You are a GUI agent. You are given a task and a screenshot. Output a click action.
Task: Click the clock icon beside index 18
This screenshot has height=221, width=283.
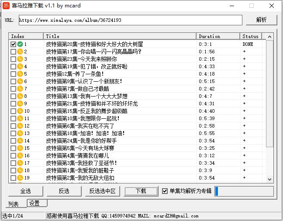[20, 170]
